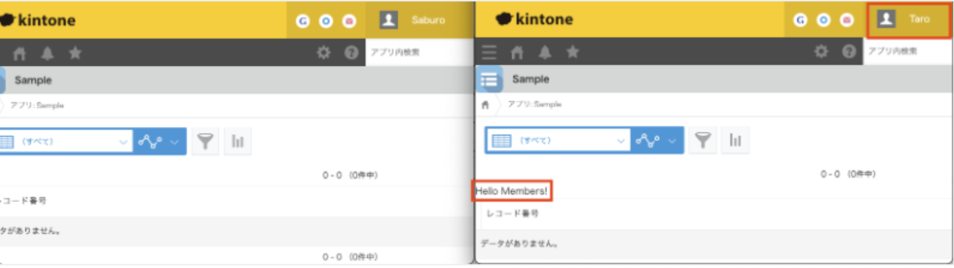Open the bar chart icon in Saburo's window

pyautogui.click(x=238, y=141)
